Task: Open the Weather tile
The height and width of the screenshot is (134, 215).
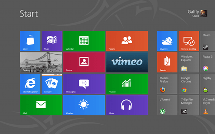Action: tap(84, 105)
